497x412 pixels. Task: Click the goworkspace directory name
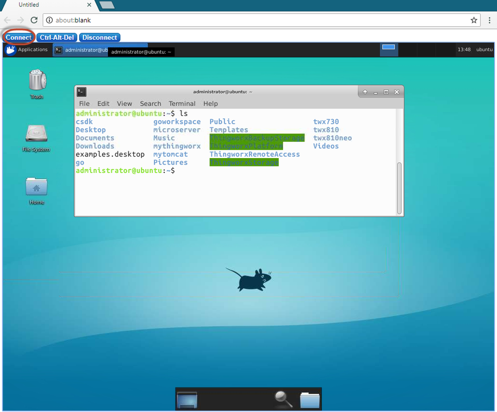177,122
